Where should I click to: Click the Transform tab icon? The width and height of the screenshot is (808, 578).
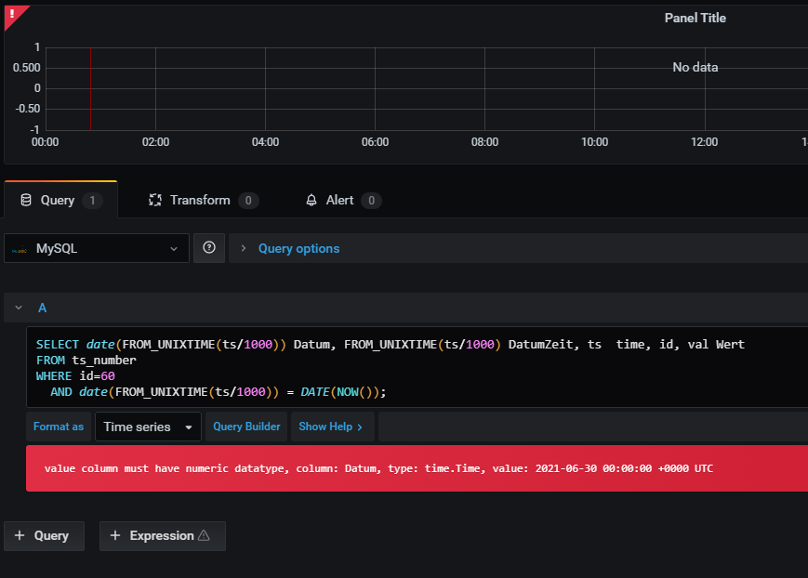click(x=155, y=200)
